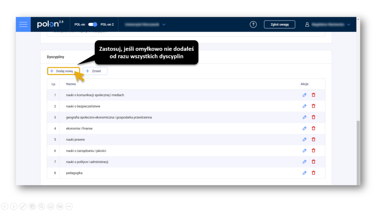Delete the ekonomia i finanse row
The height and width of the screenshot is (211, 376).
pyautogui.click(x=314, y=128)
